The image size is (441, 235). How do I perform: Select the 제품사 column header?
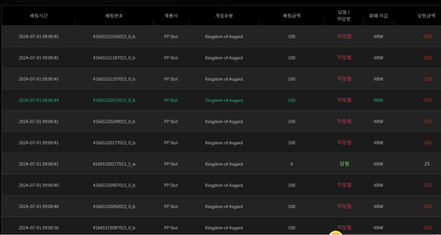[171, 16]
